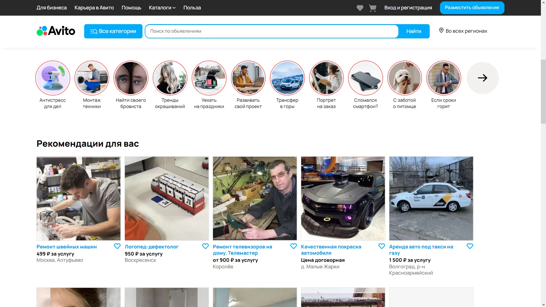Click 'Найти' search button

pyautogui.click(x=413, y=31)
